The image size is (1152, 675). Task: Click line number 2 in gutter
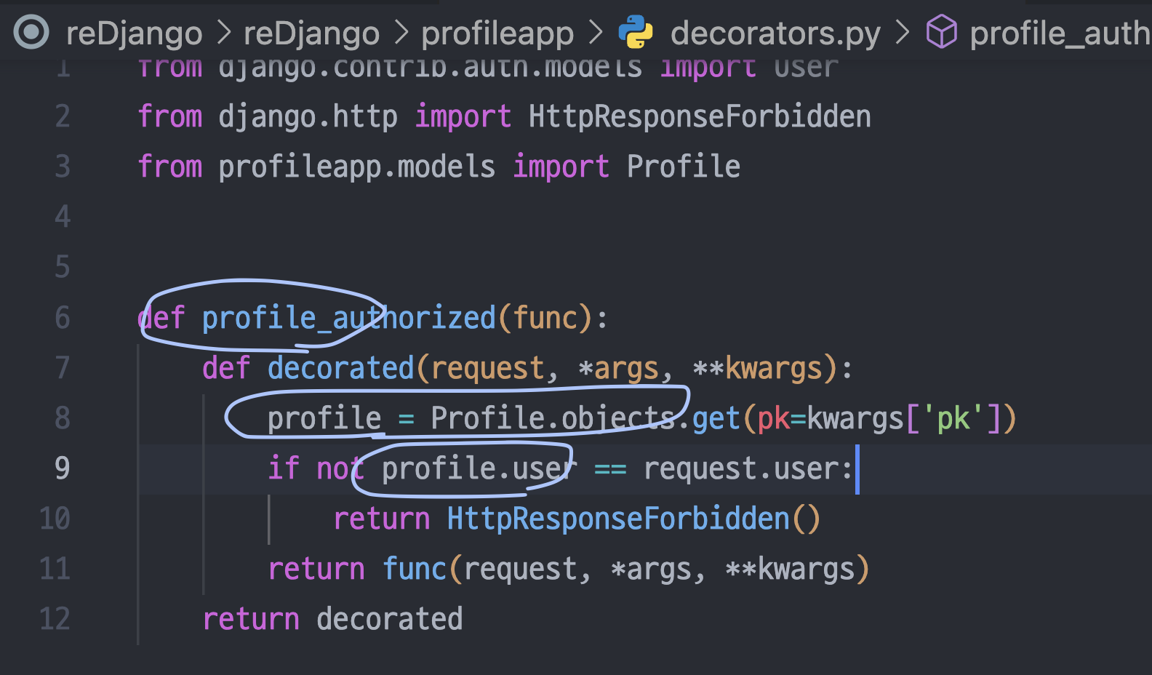[x=63, y=116]
